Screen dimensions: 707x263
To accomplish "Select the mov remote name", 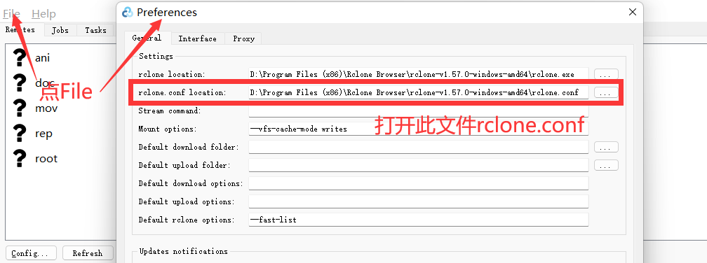I will point(46,108).
